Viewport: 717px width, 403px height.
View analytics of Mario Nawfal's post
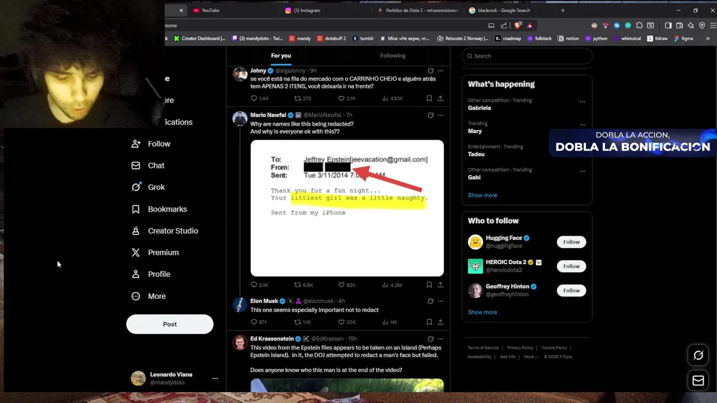coord(392,285)
